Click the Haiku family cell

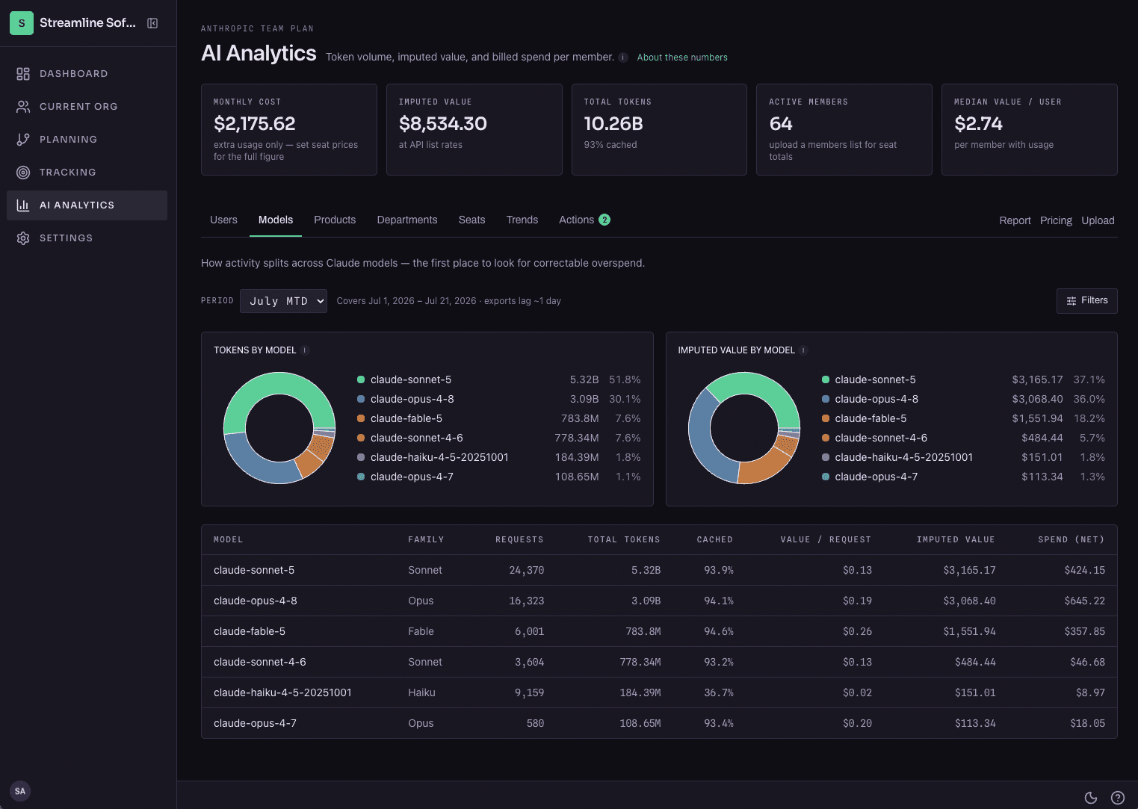pyautogui.click(x=421, y=692)
